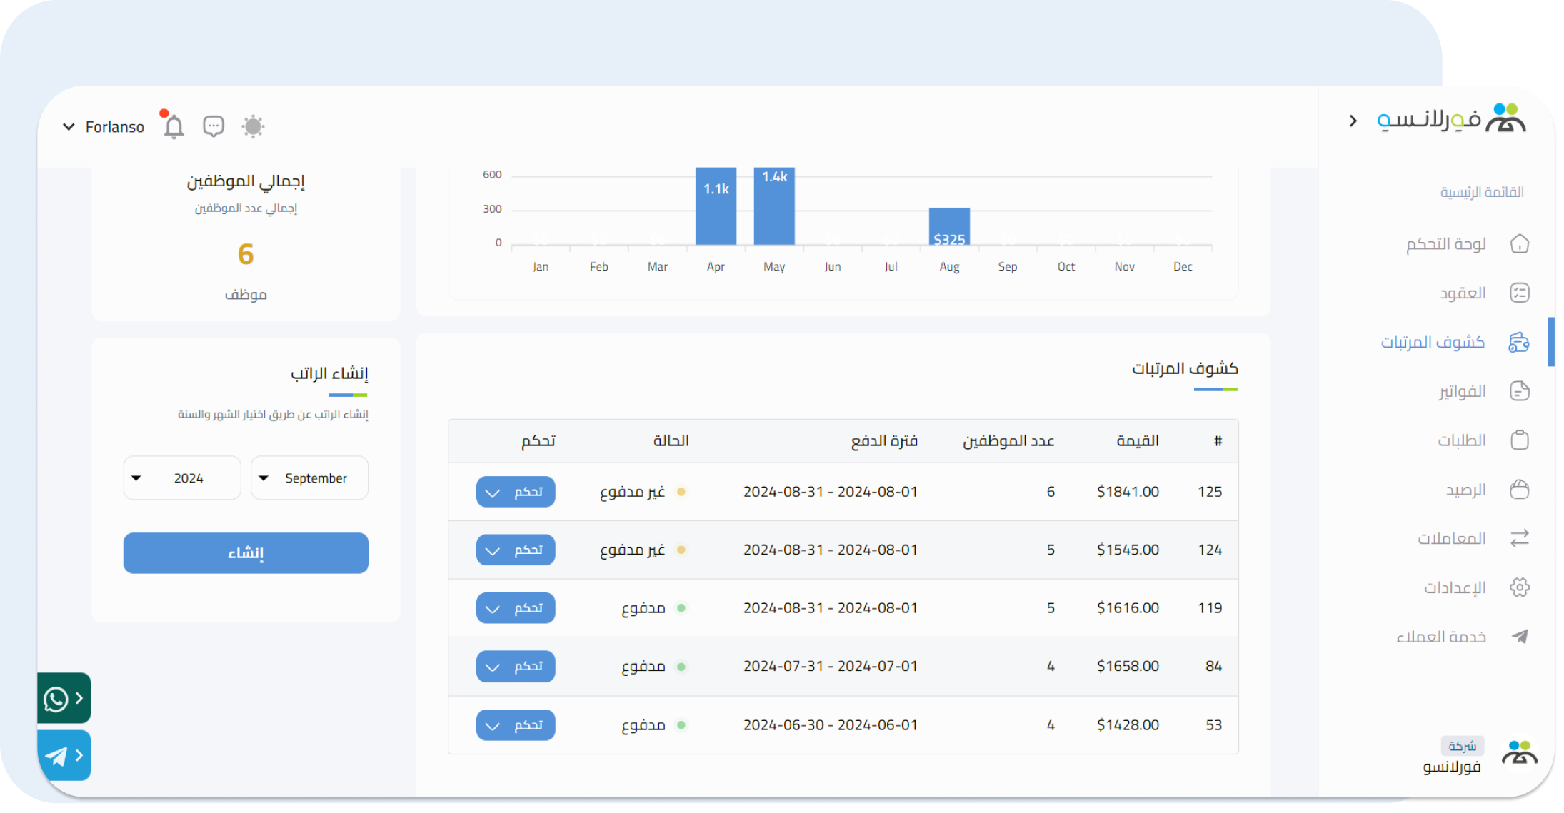Open the contracts checklist icon

(1520, 293)
